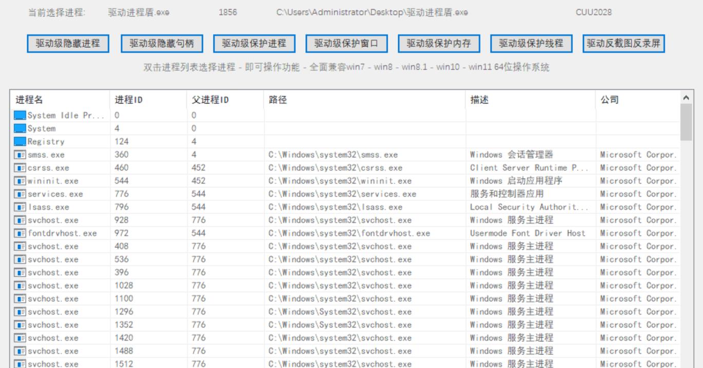Click the selected process name 驱动进程盾.exe
This screenshot has width=703, height=368.
click(x=139, y=12)
